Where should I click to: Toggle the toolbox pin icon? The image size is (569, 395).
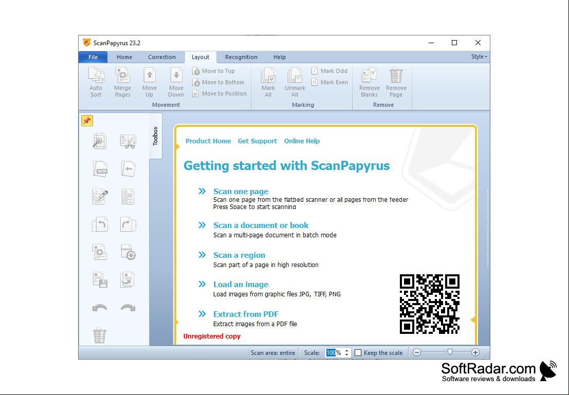(87, 121)
